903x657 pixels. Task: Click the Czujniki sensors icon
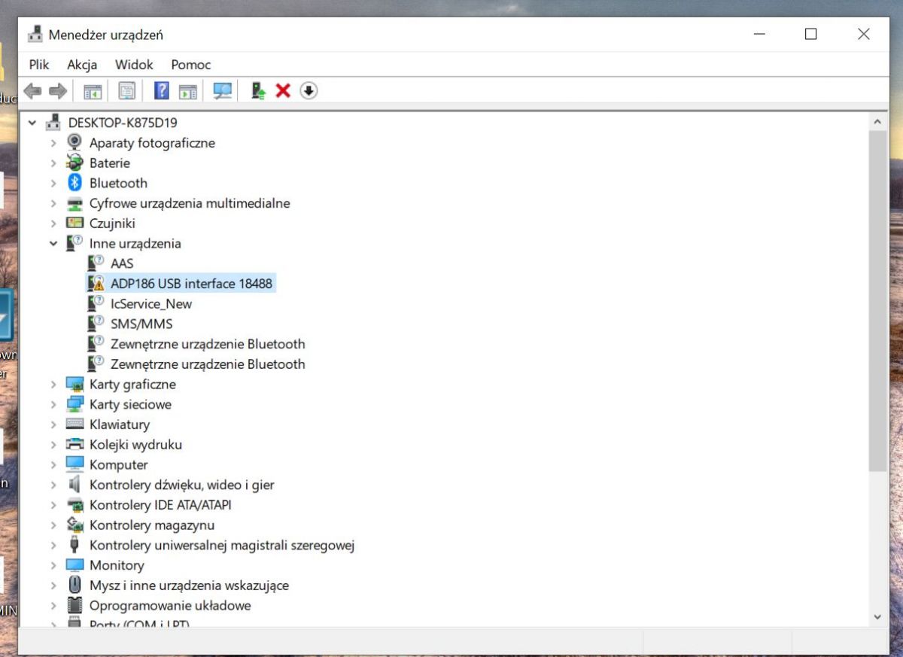[74, 223]
